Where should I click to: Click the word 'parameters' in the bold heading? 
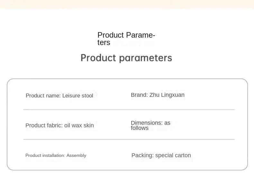(x=145, y=58)
